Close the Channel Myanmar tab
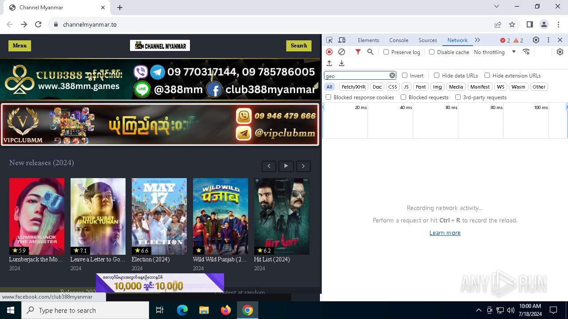The image size is (568, 319). (103, 8)
